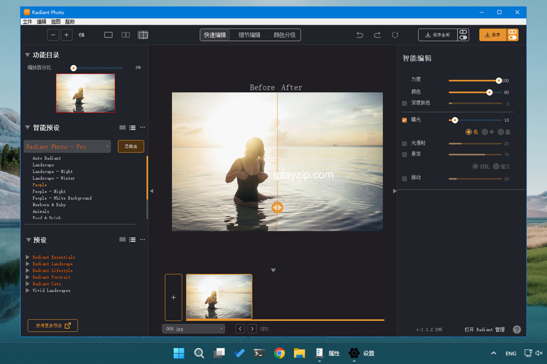
Task: Open smart presets more options menu
Action: coord(142,127)
